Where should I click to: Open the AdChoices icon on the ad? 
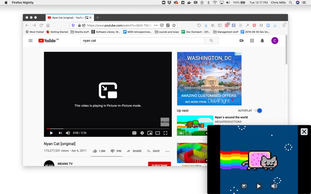pyautogui.click(x=236, y=54)
